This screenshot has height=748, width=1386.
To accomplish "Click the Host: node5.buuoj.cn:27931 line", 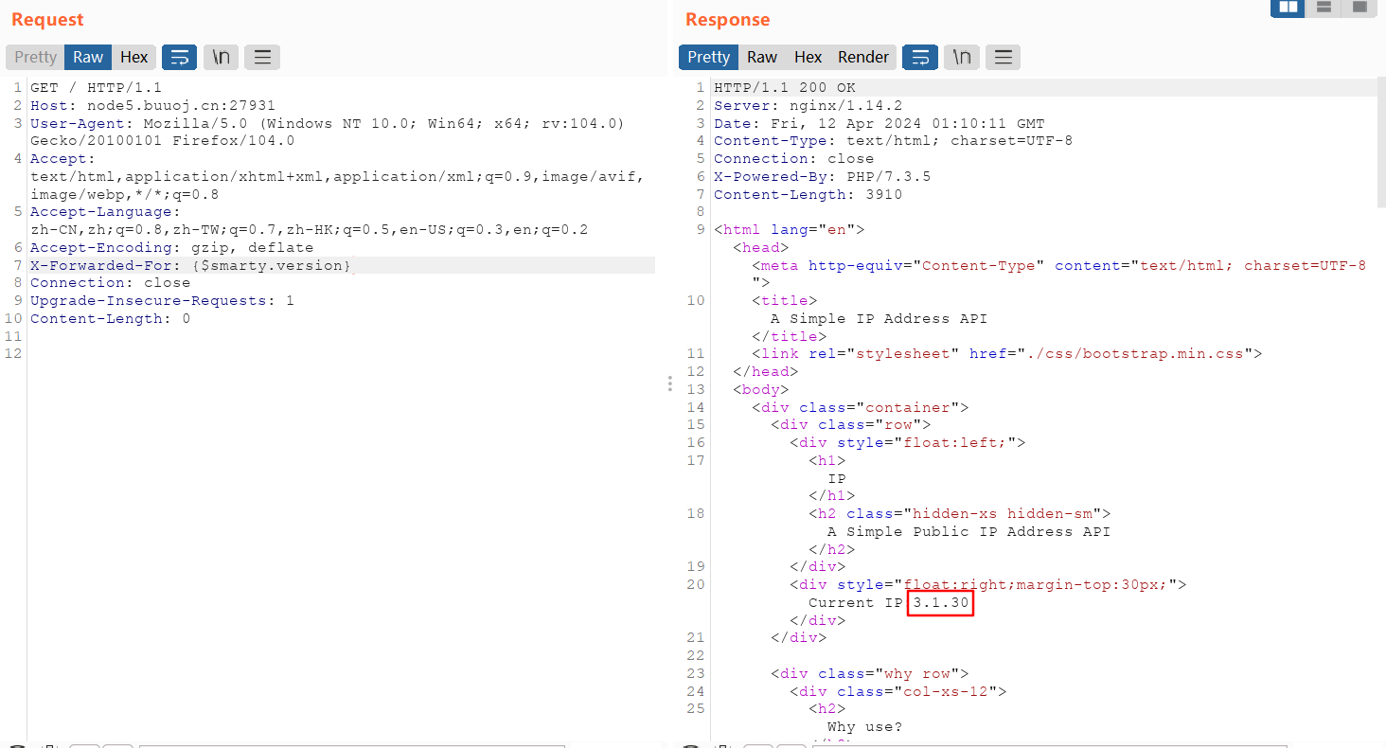I will (x=152, y=105).
